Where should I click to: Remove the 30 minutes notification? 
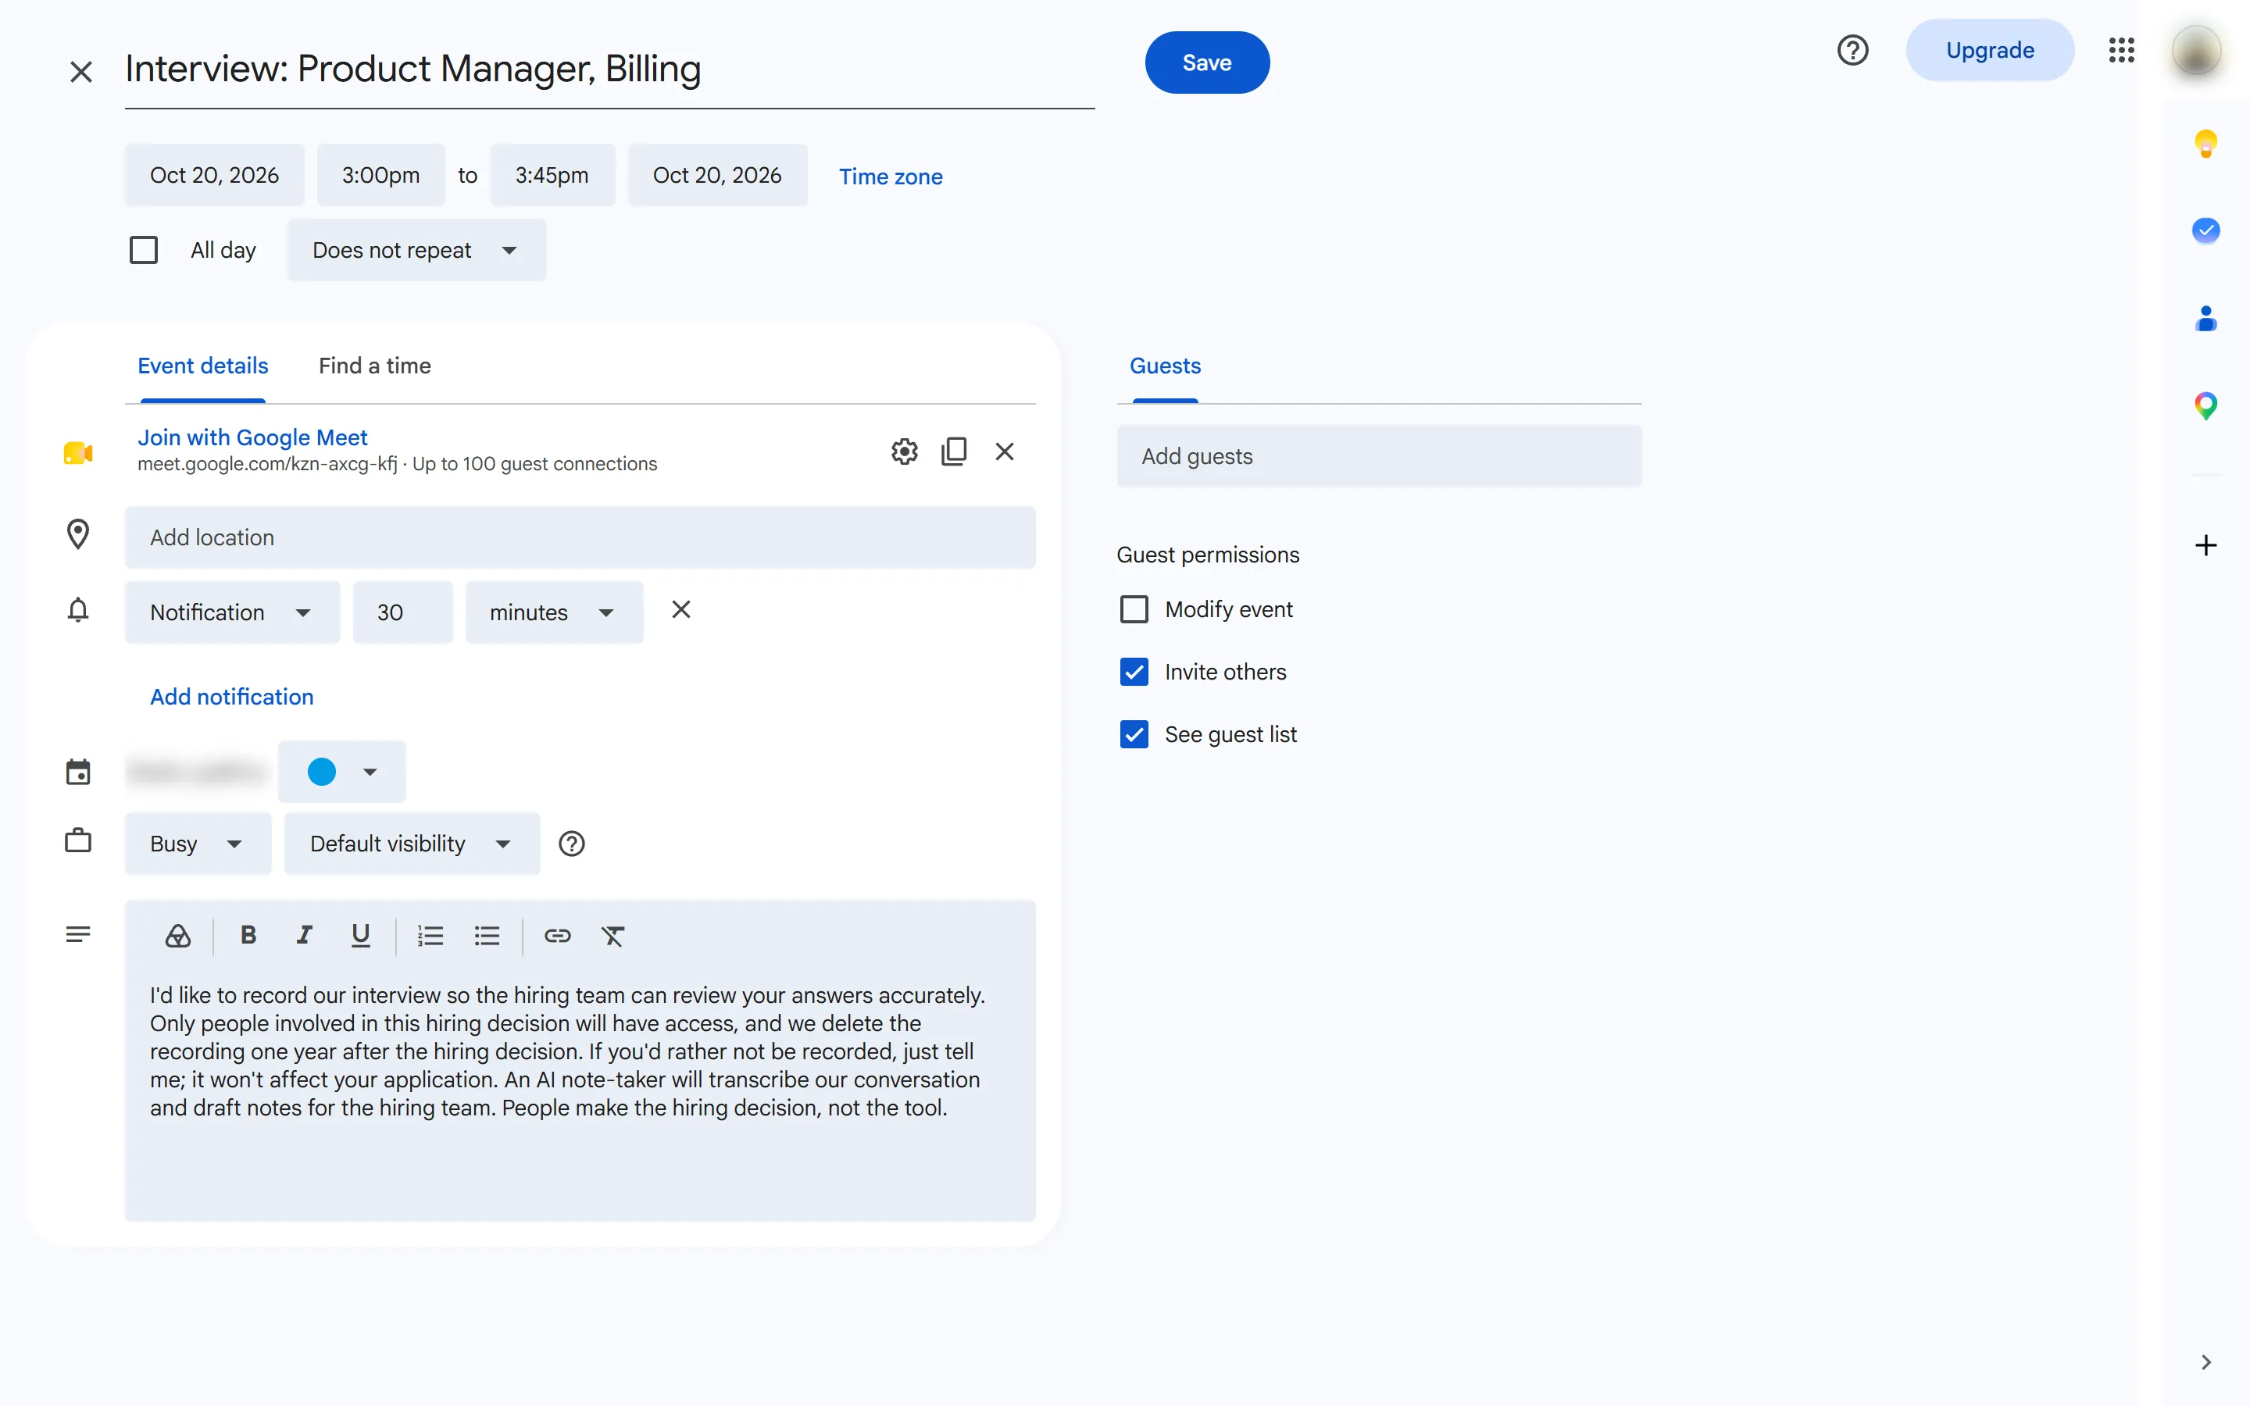tap(680, 610)
